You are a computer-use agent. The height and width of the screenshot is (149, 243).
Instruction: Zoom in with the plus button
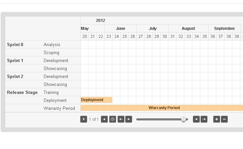click(217, 119)
